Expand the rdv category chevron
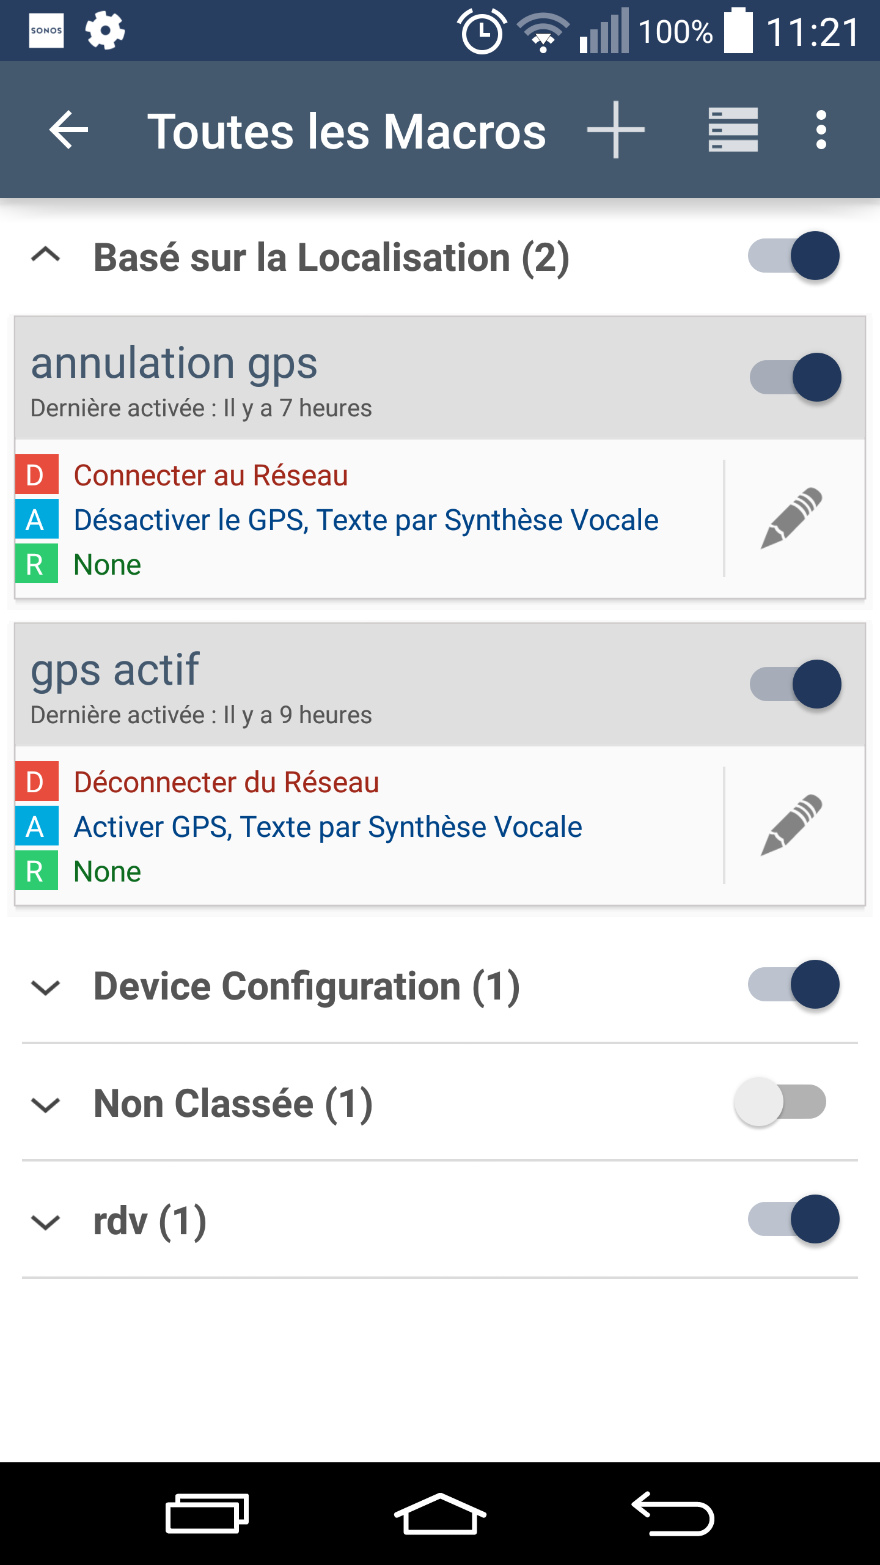This screenshot has width=880, height=1565. coord(46,1222)
